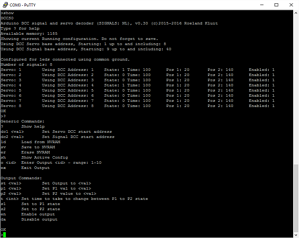Click the 'Servo: 3' row label
This screenshot has height=238, width=299.
click(x=11, y=80)
